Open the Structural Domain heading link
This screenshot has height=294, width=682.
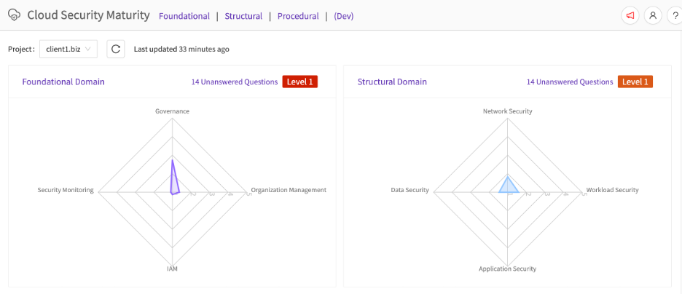[x=392, y=82]
